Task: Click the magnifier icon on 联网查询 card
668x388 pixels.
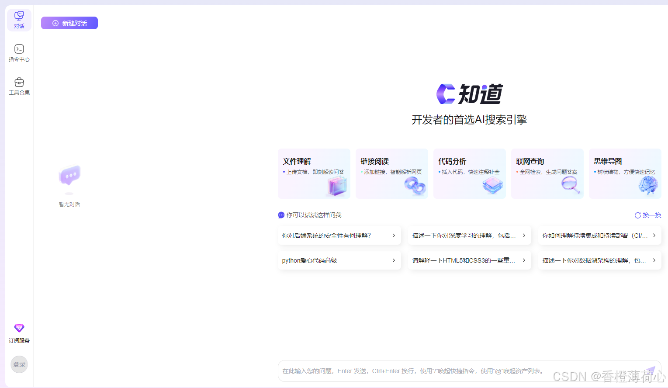Action: [x=571, y=186]
